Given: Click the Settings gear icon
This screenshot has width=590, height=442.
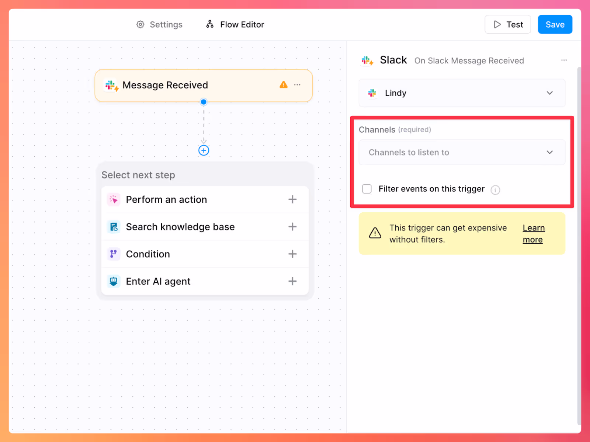Looking at the screenshot, I should click(x=140, y=25).
